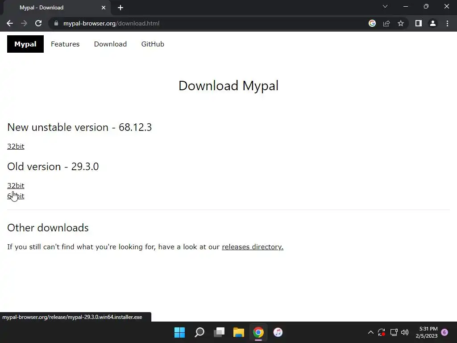This screenshot has height=343, width=457.
Task: Open the releases directory link
Action: 253,247
